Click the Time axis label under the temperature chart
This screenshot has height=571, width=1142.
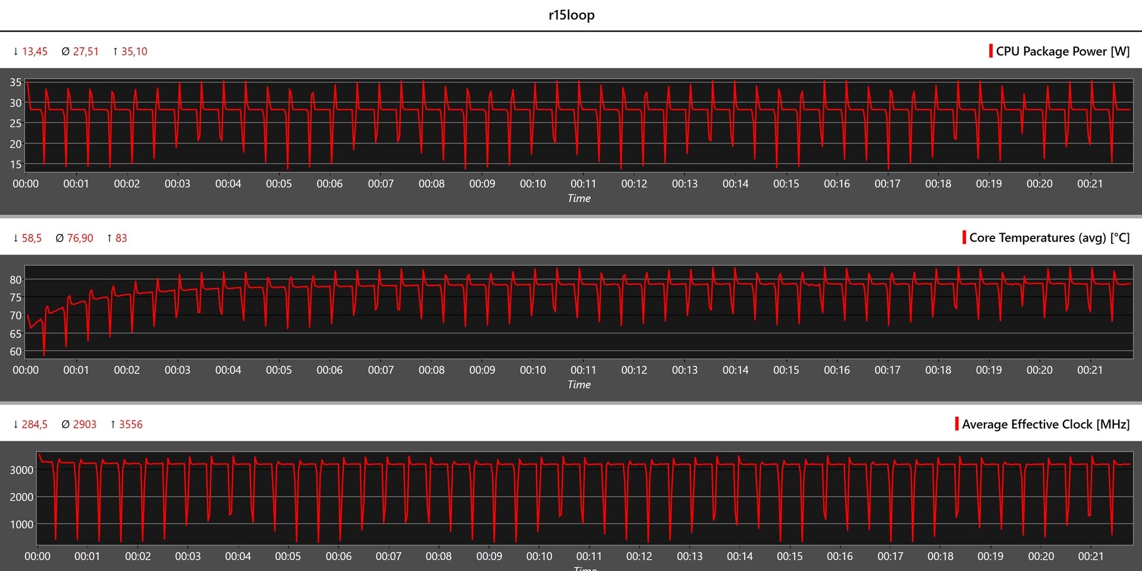(579, 384)
